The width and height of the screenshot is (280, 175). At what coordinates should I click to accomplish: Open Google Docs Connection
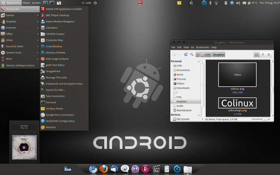64,115
